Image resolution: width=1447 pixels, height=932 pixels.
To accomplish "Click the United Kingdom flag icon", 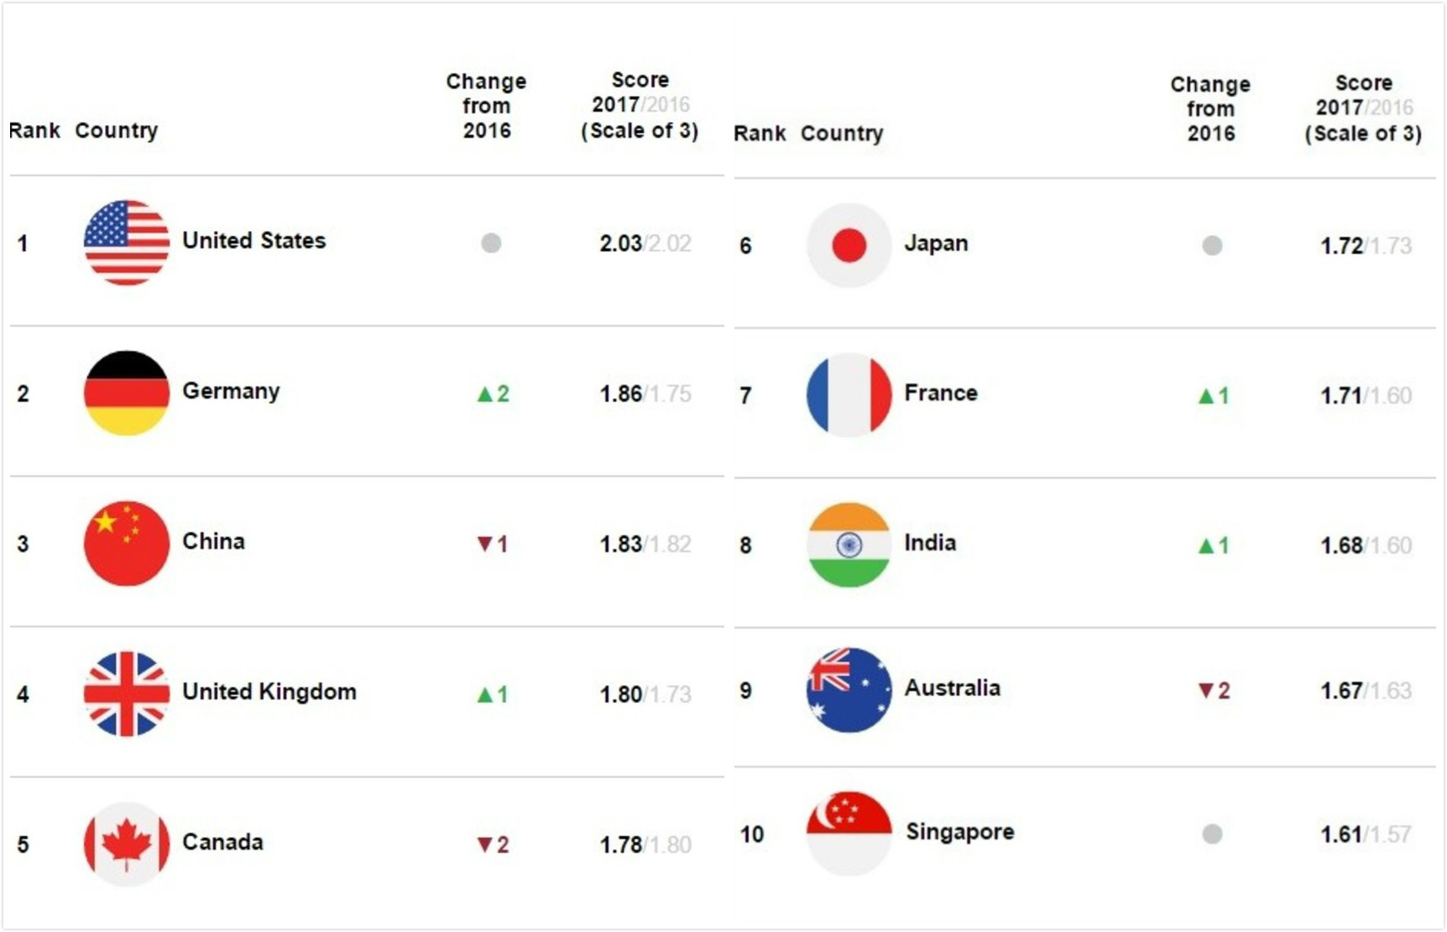I will (x=126, y=694).
